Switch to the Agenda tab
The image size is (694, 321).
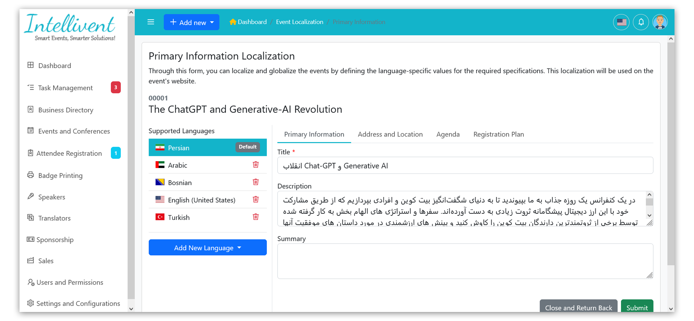point(448,134)
